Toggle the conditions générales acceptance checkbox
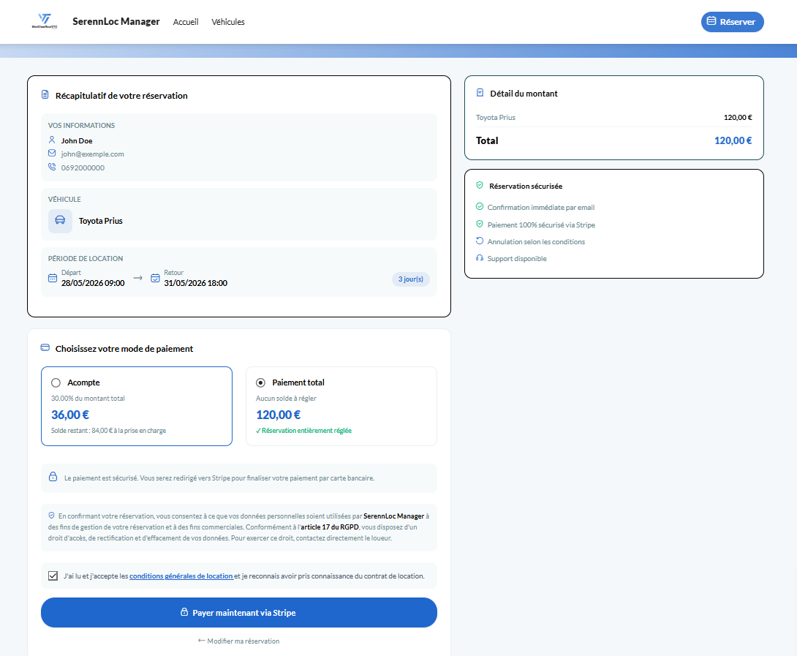Viewport: 797px width, 656px height. tap(53, 576)
